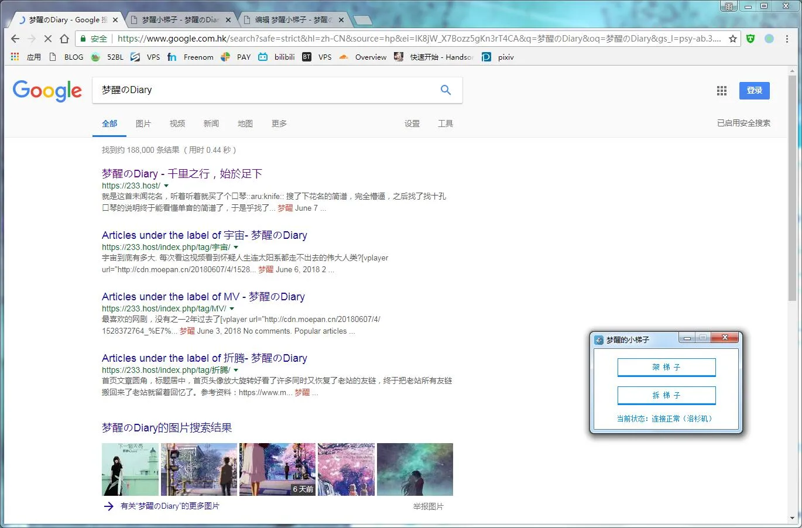This screenshot has height=528, width=802.
Task: Open the bilibili bookmark icon
Action: pyautogui.click(x=263, y=57)
